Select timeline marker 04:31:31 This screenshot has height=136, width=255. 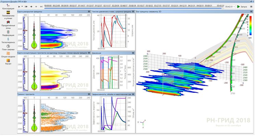[x=192, y=6]
